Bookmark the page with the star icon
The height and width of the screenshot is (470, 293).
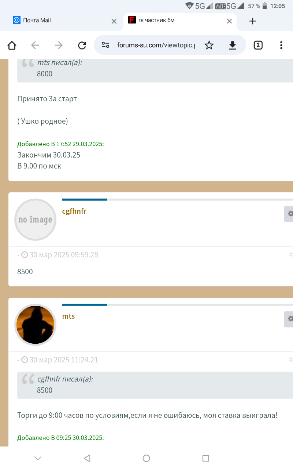(209, 45)
